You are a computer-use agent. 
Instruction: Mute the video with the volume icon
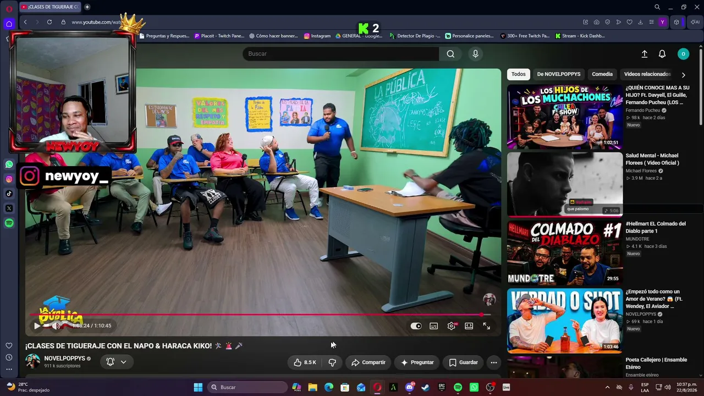pyautogui.click(x=56, y=326)
